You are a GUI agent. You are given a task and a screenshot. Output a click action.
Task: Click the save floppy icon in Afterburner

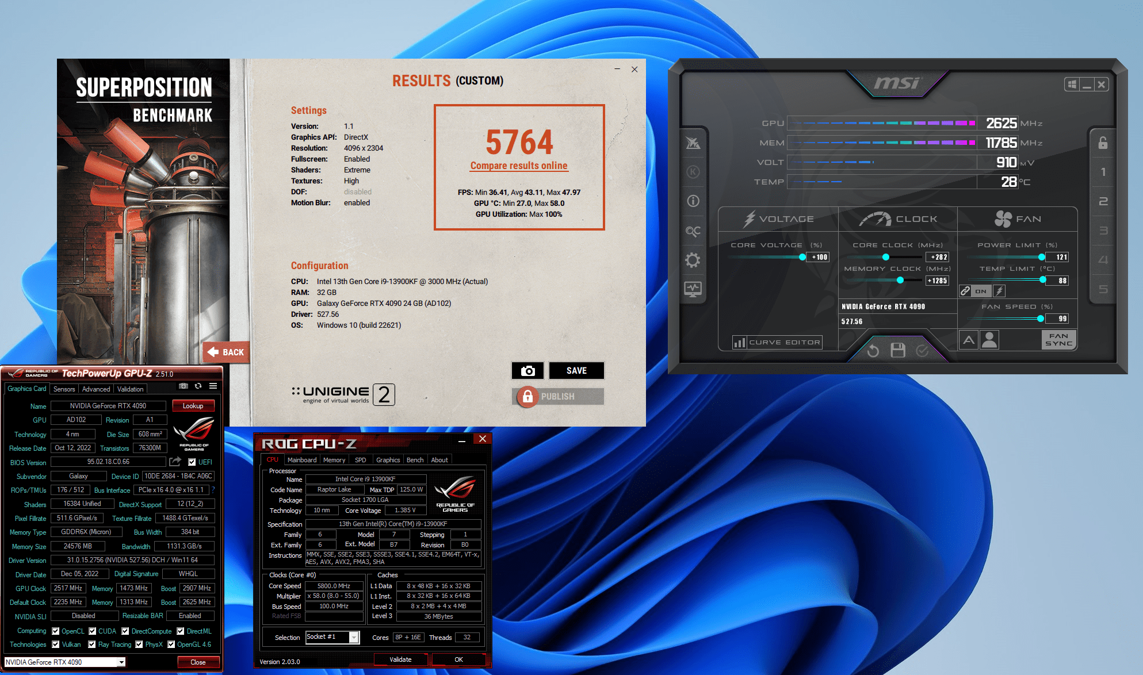coord(897,350)
